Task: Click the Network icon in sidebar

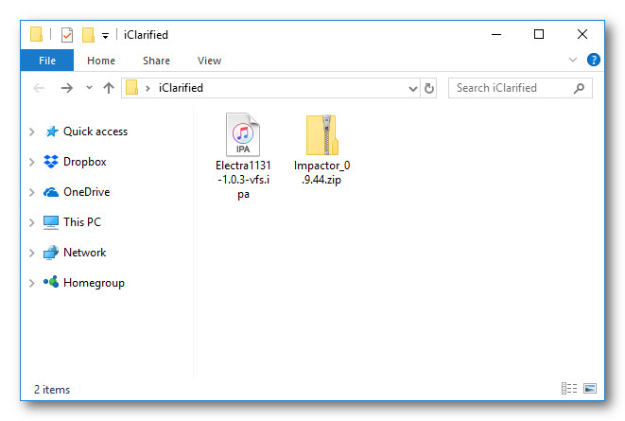Action: click(51, 253)
